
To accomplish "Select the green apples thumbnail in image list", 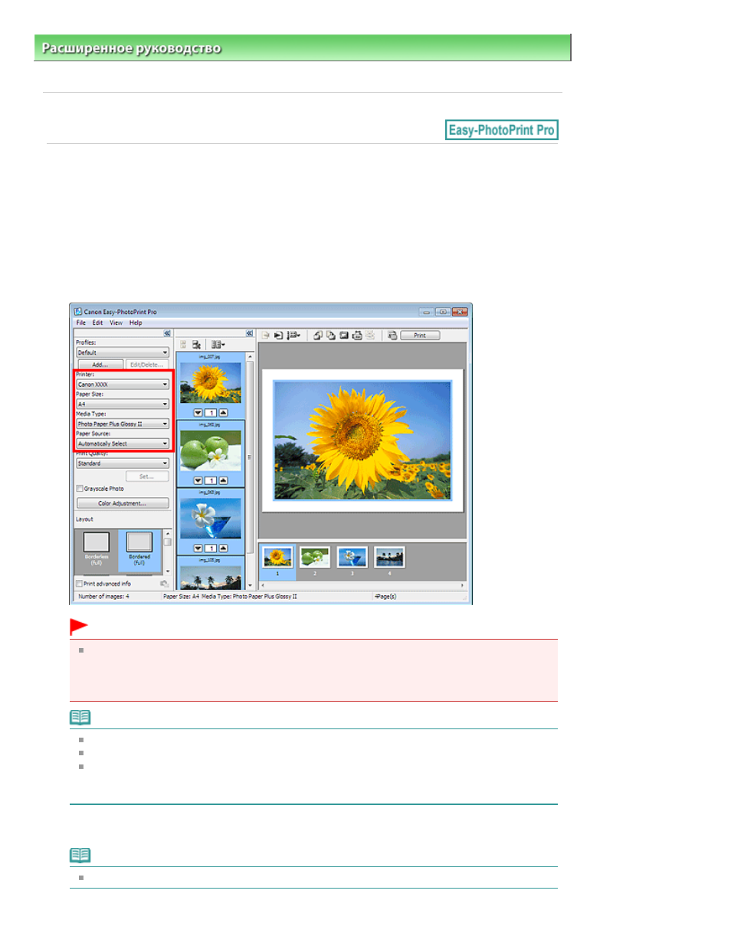I will point(211,450).
